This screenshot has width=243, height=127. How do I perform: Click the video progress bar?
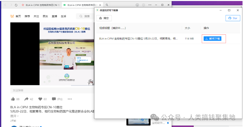coord(52,85)
